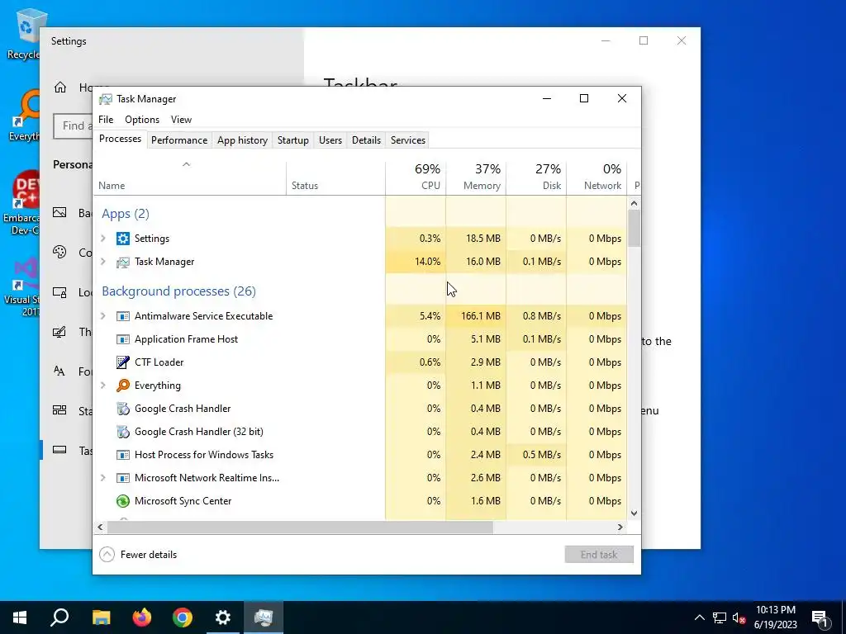Click the vertical scrollbar down arrow
The width and height of the screenshot is (846, 634).
[634, 513]
